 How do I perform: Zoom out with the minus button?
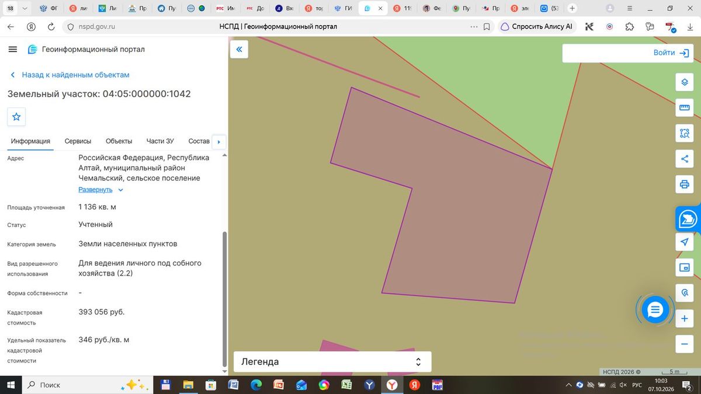click(x=685, y=344)
